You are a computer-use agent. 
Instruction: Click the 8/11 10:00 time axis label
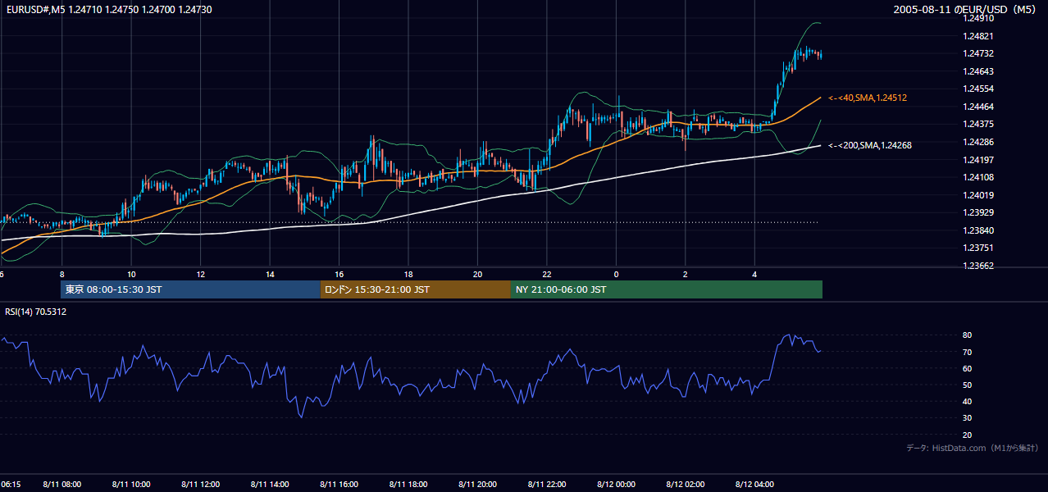(131, 485)
